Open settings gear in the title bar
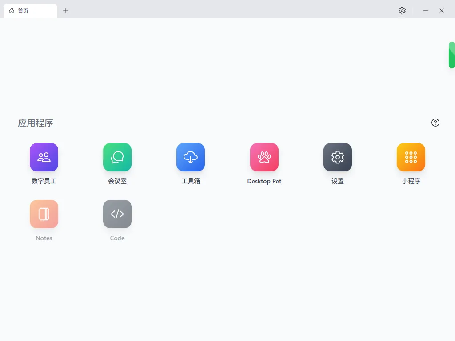Viewport: 455px width, 341px height. 402,11
